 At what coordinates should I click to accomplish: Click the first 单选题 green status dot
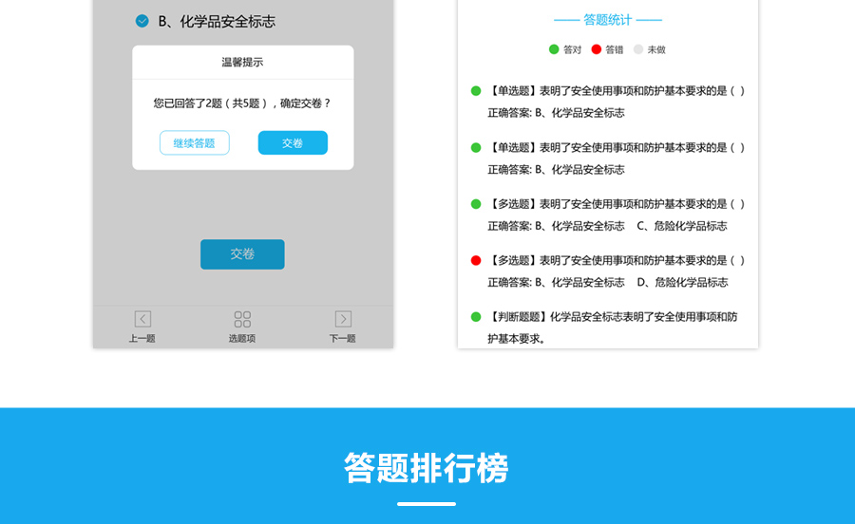(x=476, y=91)
